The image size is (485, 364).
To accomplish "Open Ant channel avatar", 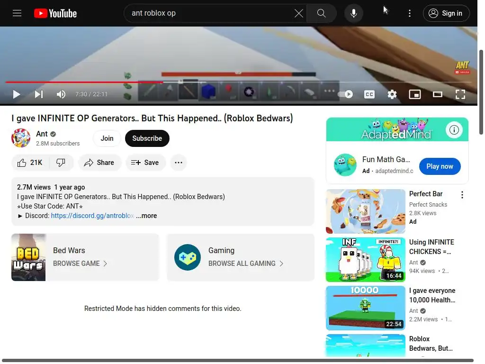I will [21, 138].
